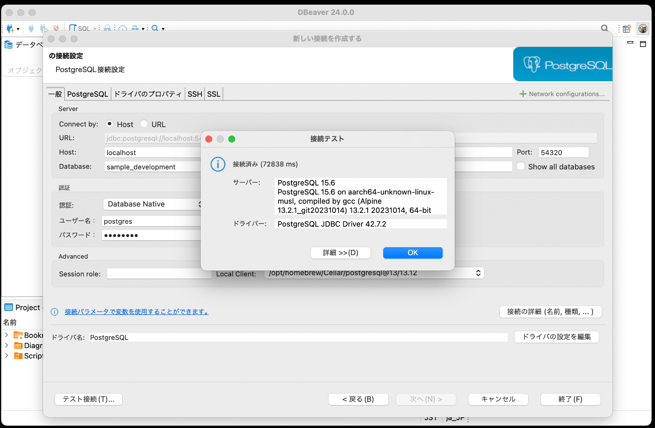Click the server version text PostgreSQL 15.6
The width and height of the screenshot is (655, 428).
coord(306,183)
